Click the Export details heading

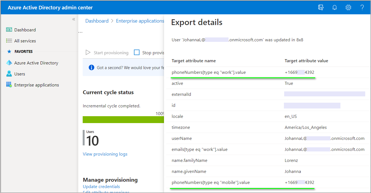197,22
